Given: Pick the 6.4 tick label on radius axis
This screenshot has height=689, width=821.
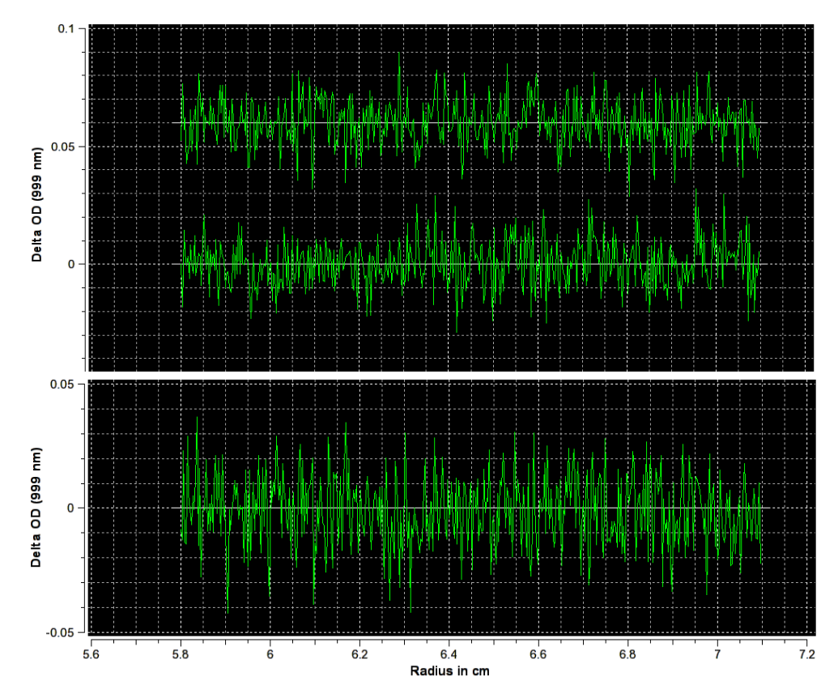Looking at the screenshot, I should (449, 653).
